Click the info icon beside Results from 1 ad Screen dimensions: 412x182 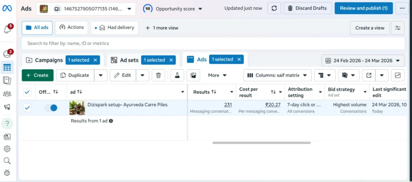pyautogui.click(x=111, y=121)
